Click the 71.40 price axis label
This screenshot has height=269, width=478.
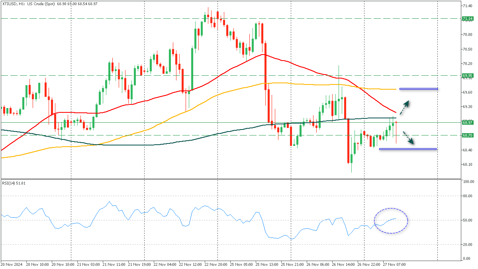(468, 6)
